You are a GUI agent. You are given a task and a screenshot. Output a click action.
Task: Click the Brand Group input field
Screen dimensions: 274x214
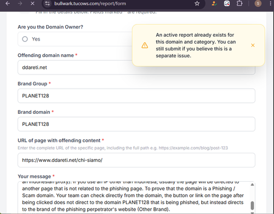[x=136, y=96]
